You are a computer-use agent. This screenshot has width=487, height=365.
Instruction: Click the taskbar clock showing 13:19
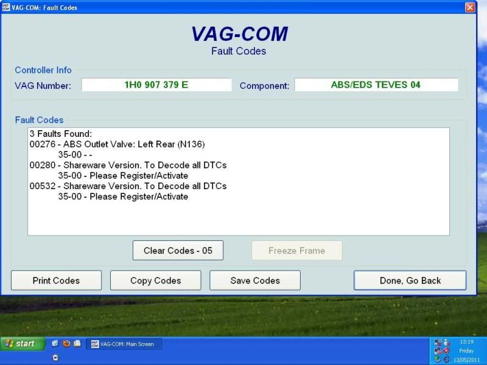pyautogui.click(x=467, y=342)
